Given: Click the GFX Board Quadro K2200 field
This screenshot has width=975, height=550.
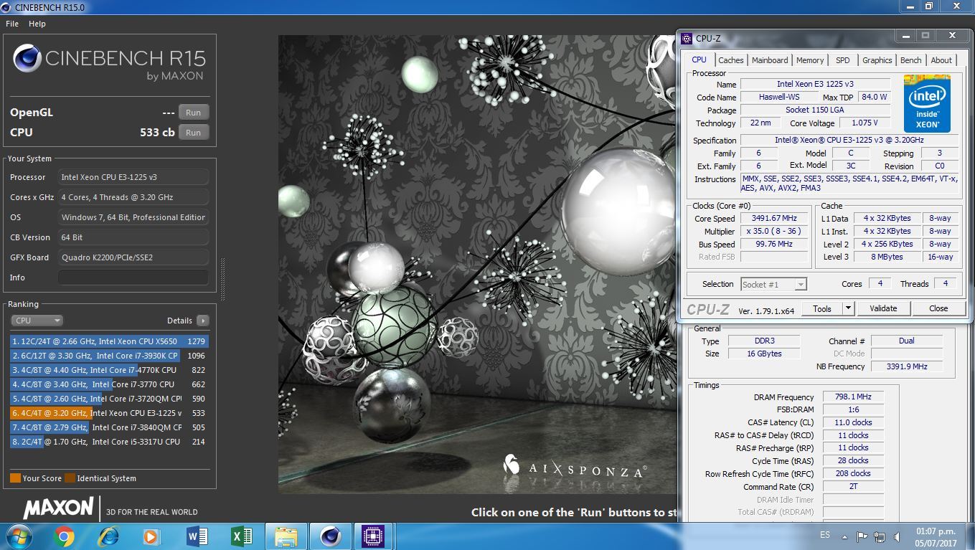Looking at the screenshot, I should coord(133,257).
